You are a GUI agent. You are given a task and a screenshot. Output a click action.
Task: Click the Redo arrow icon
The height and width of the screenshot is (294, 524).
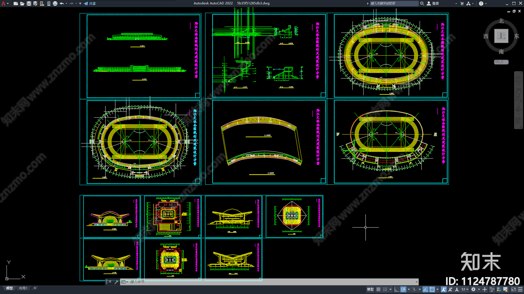71,4
